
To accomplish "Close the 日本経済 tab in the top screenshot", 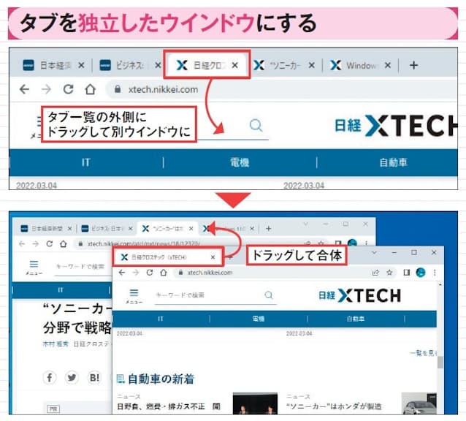I will tap(81, 65).
